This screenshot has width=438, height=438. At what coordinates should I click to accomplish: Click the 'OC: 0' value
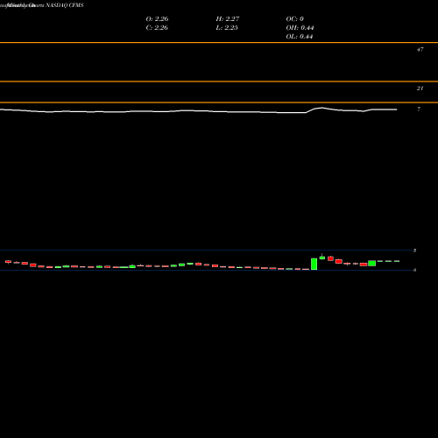click(295, 19)
